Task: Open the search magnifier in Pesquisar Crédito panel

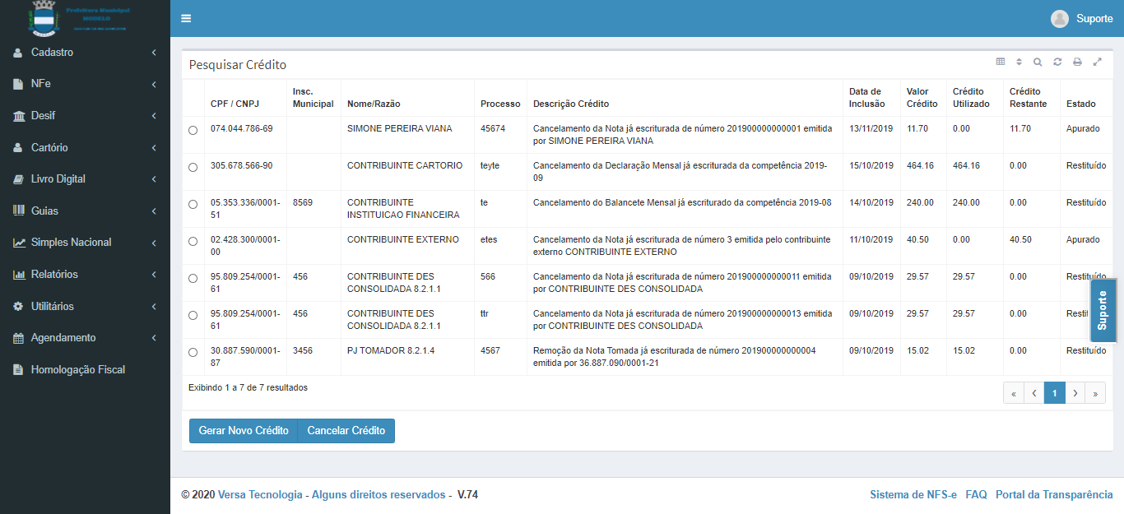Action: [x=1038, y=62]
